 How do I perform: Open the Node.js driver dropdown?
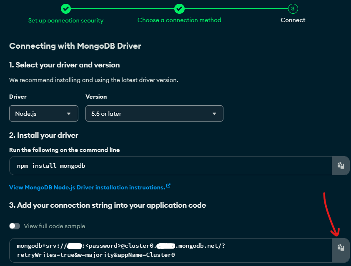coord(44,114)
